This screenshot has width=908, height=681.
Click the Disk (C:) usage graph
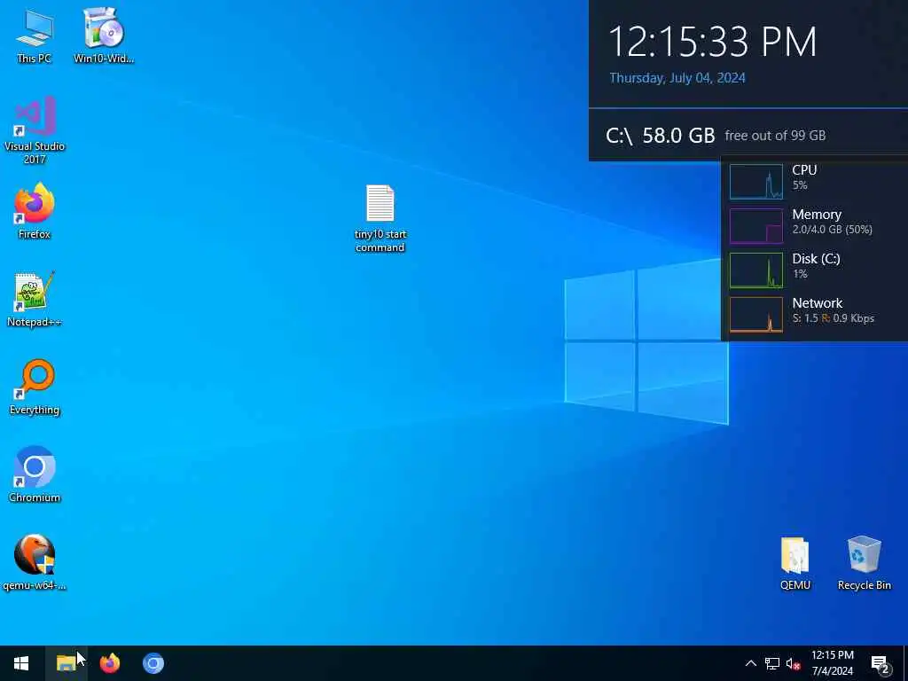click(x=756, y=270)
